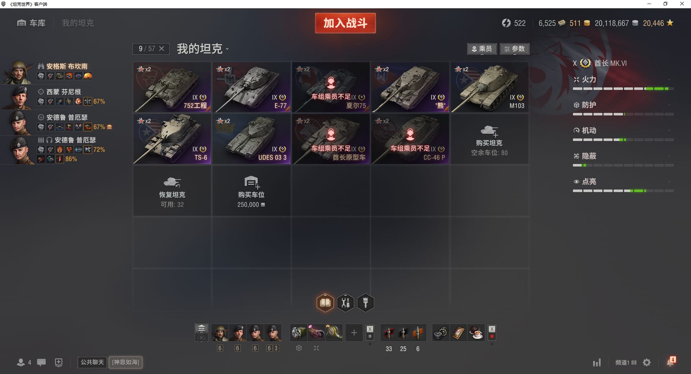Expand the 火力 firepower stats section
691x374 pixels.
(x=623, y=79)
